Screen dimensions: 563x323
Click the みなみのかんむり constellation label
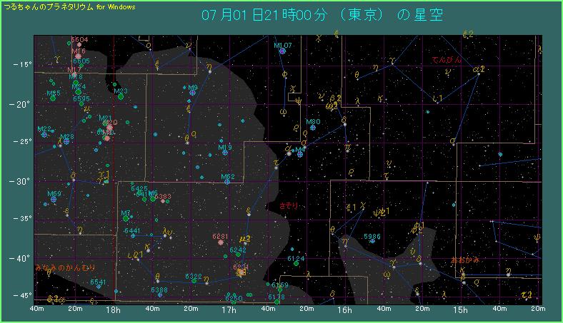[65, 267]
